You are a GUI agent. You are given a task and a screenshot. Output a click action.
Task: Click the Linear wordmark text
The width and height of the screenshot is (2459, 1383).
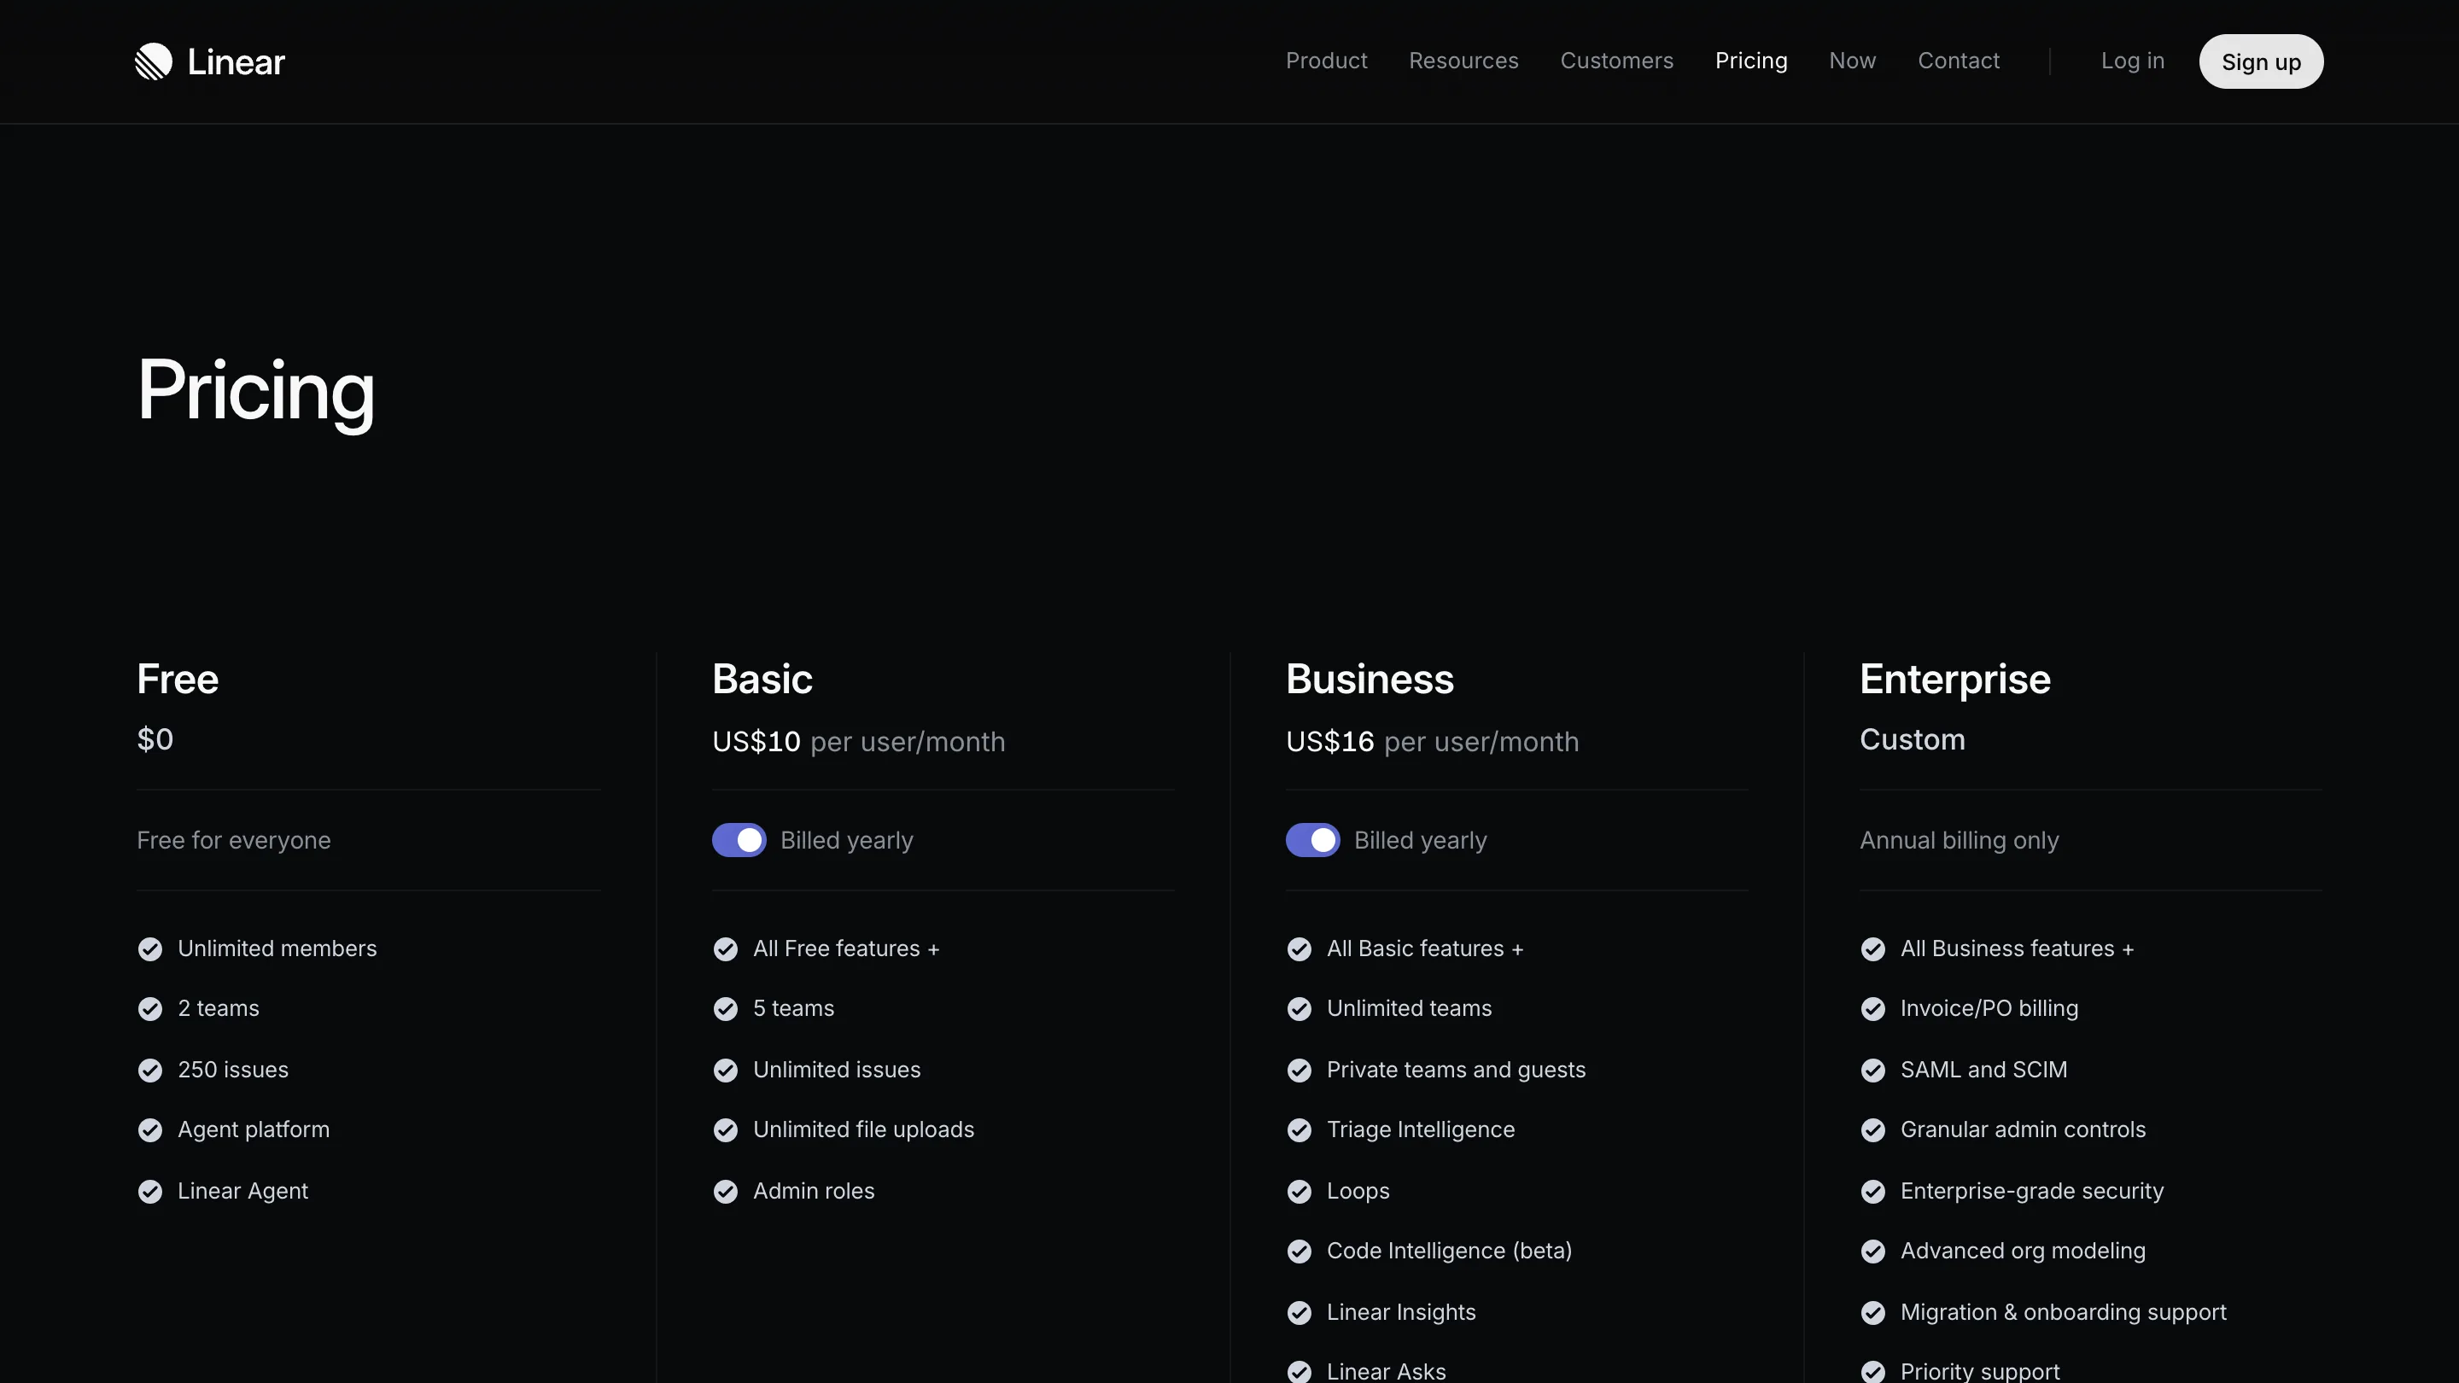click(236, 62)
